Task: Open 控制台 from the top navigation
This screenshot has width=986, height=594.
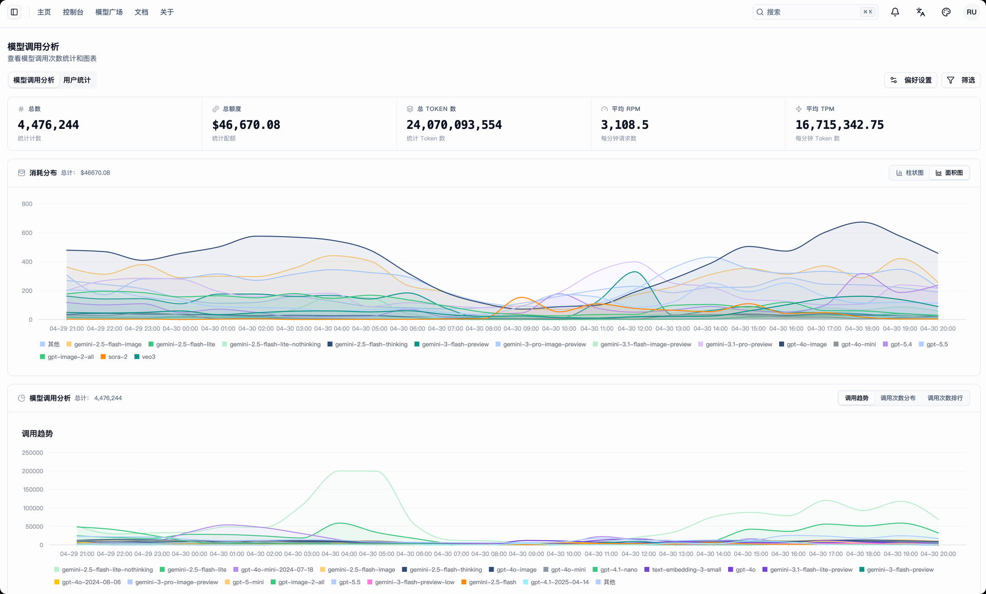Action: click(73, 12)
